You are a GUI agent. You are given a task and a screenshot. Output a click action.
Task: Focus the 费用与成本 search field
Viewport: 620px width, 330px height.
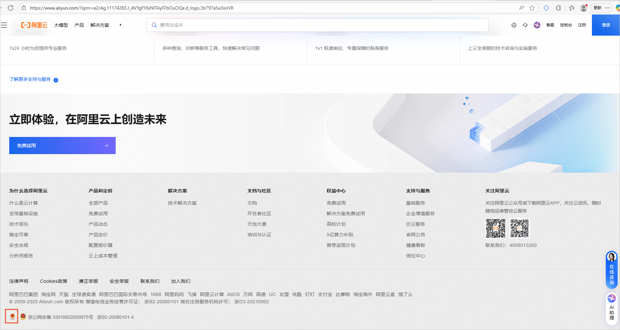point(317,25)
